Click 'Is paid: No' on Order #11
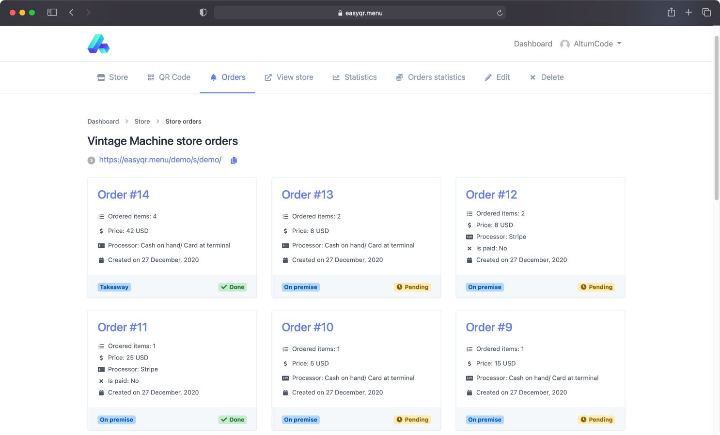Viewport: 720px width, 435px height. pyautogui.click(x=124, y=381)
